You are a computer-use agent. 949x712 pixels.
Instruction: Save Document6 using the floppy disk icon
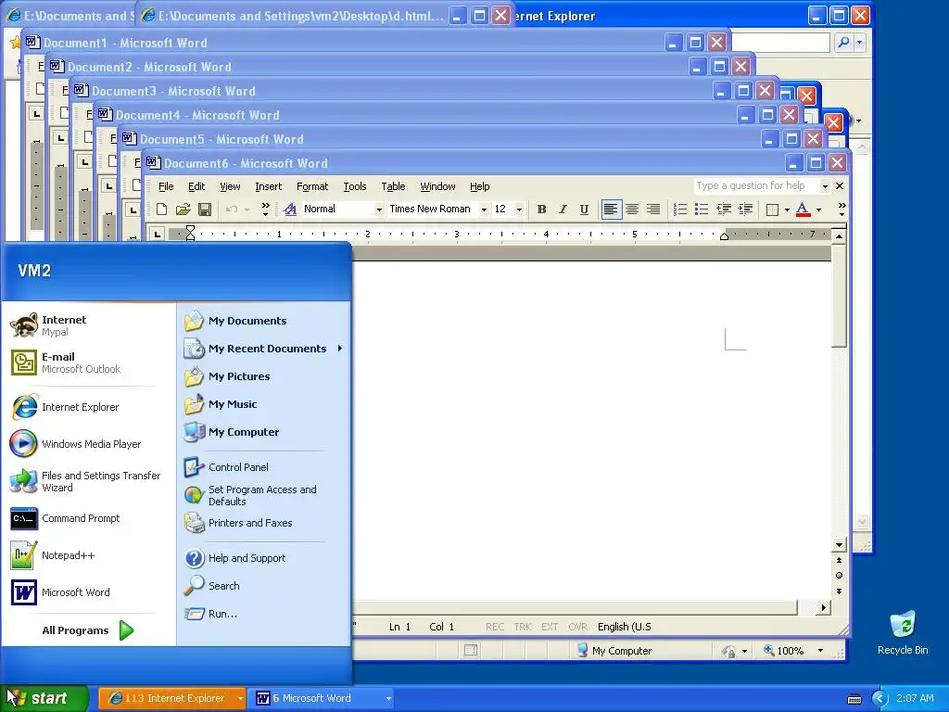coord(205,210)
